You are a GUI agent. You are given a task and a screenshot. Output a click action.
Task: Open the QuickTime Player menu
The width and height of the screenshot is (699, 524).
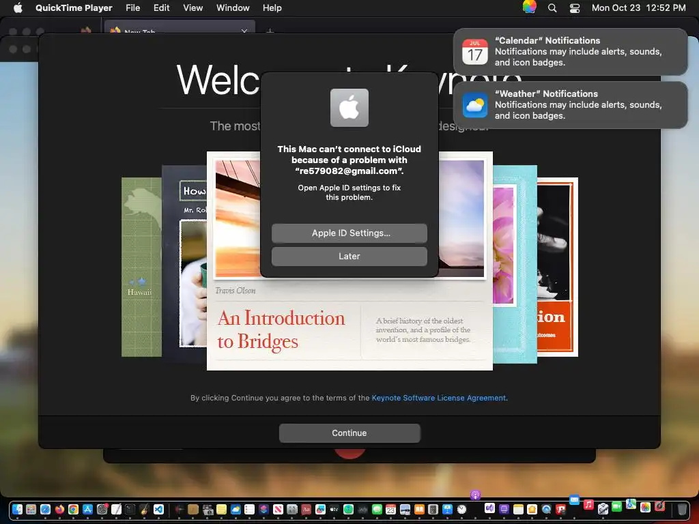tap(74, 8)
